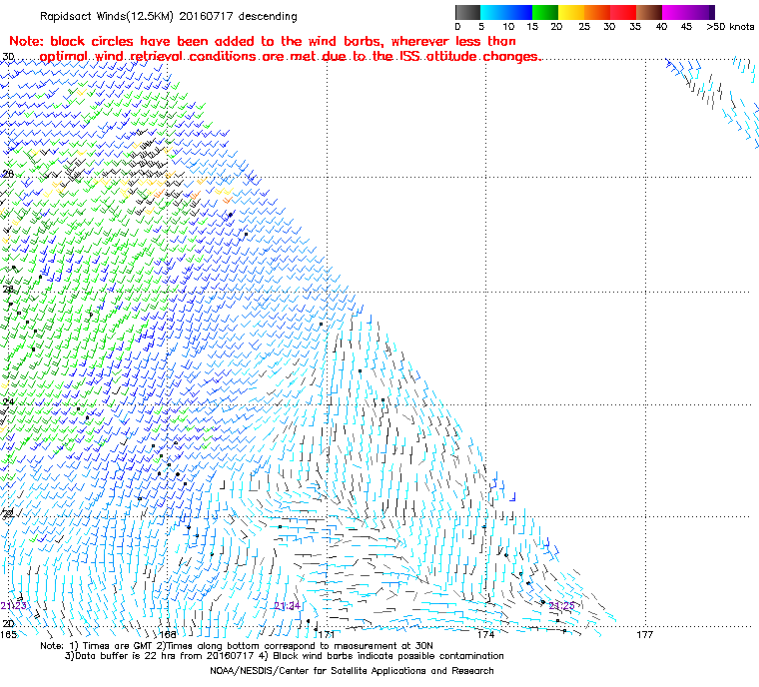Click the 165 longitude axis label
Image resolution: width=759 pixels, height=687 pixels.
pyautogui.click(x=8, y=634)
